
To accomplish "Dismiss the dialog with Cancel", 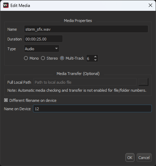I will (144, 158).
